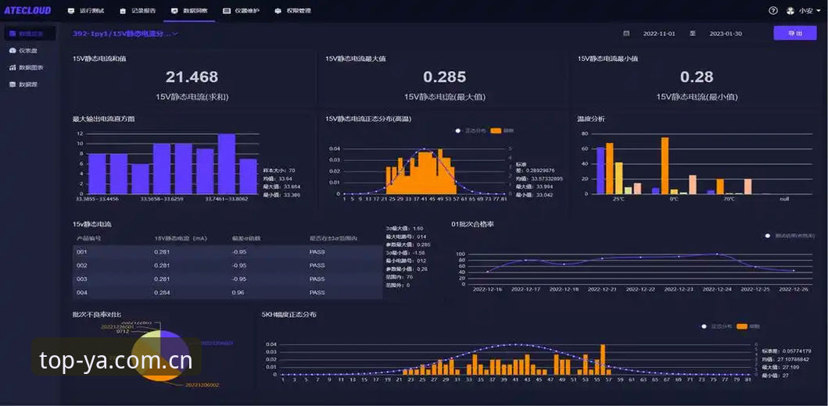Open the 仪表盘 sidebar item

click(23, 51)
